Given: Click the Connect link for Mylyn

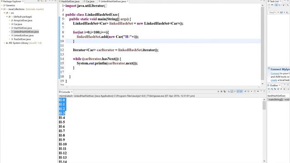Looking at the screenshot, I should [275, 73].
